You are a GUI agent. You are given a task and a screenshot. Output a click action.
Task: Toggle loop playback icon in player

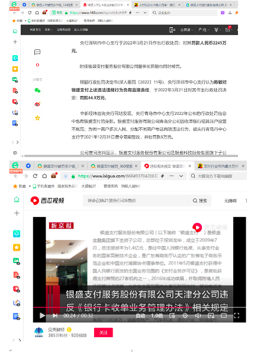coord(172,315)
